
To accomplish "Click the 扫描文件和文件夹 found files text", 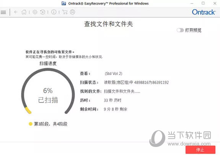I will 122,91.
